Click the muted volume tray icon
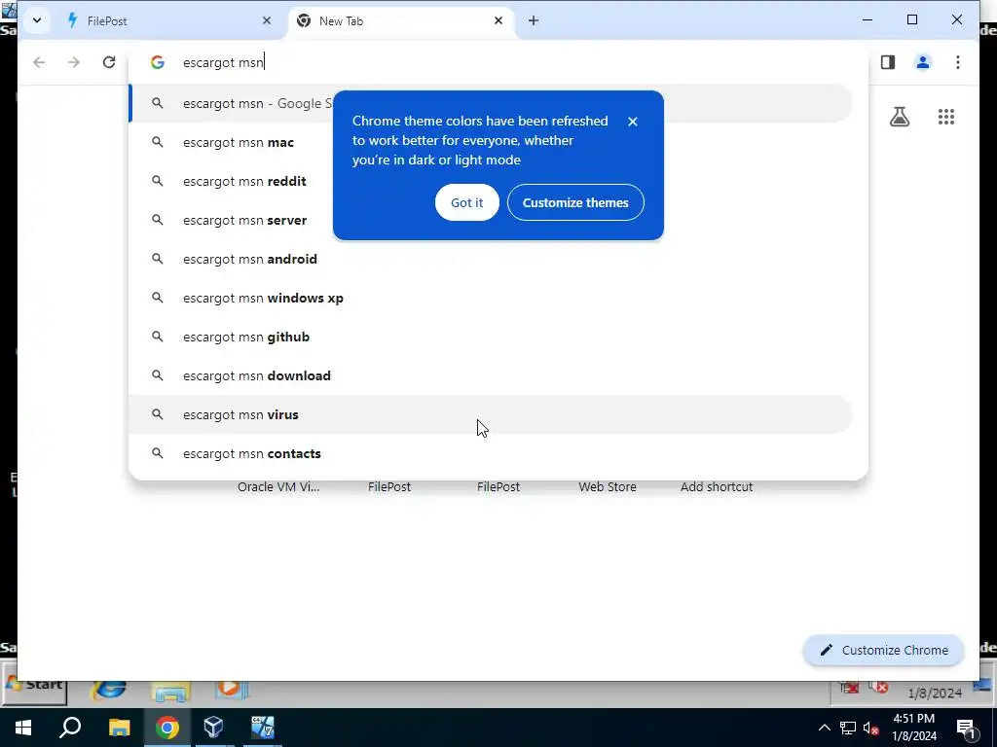Viewport: 997px width, 747px height. [870, 728]
